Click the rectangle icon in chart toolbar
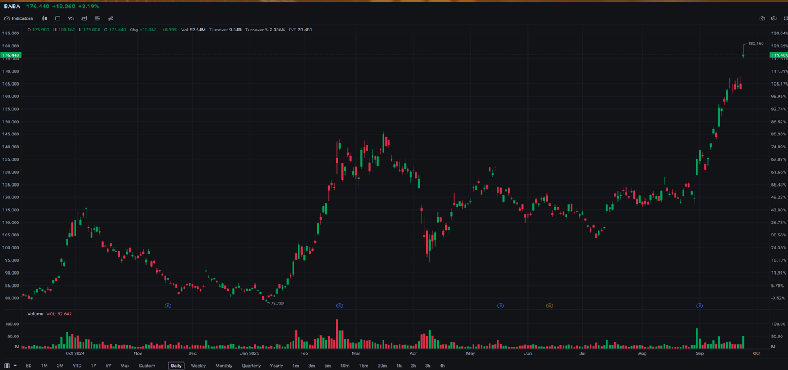The height and width of the screenshot is (370, 788). coord(58,18)
